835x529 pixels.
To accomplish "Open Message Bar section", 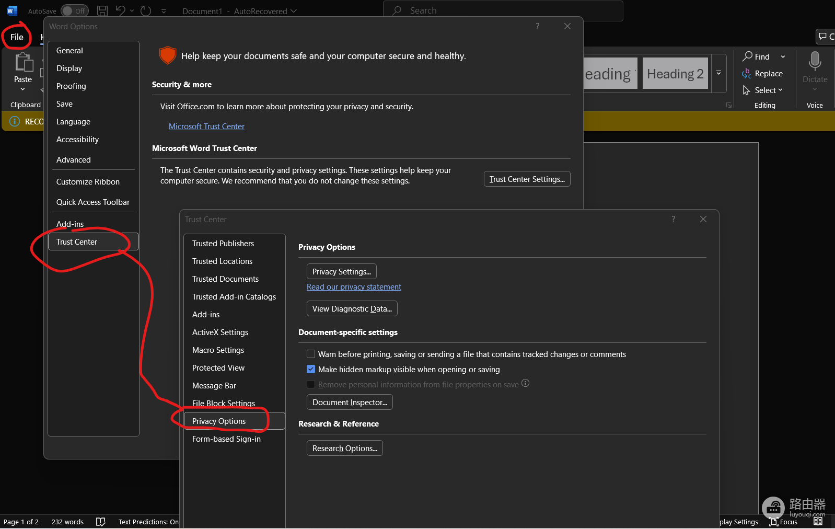I will tap(235, 386).
